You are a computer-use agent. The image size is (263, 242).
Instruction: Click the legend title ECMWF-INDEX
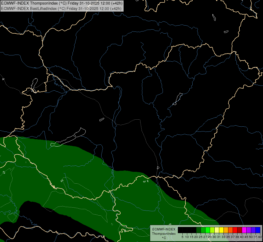tap(164, 229)
